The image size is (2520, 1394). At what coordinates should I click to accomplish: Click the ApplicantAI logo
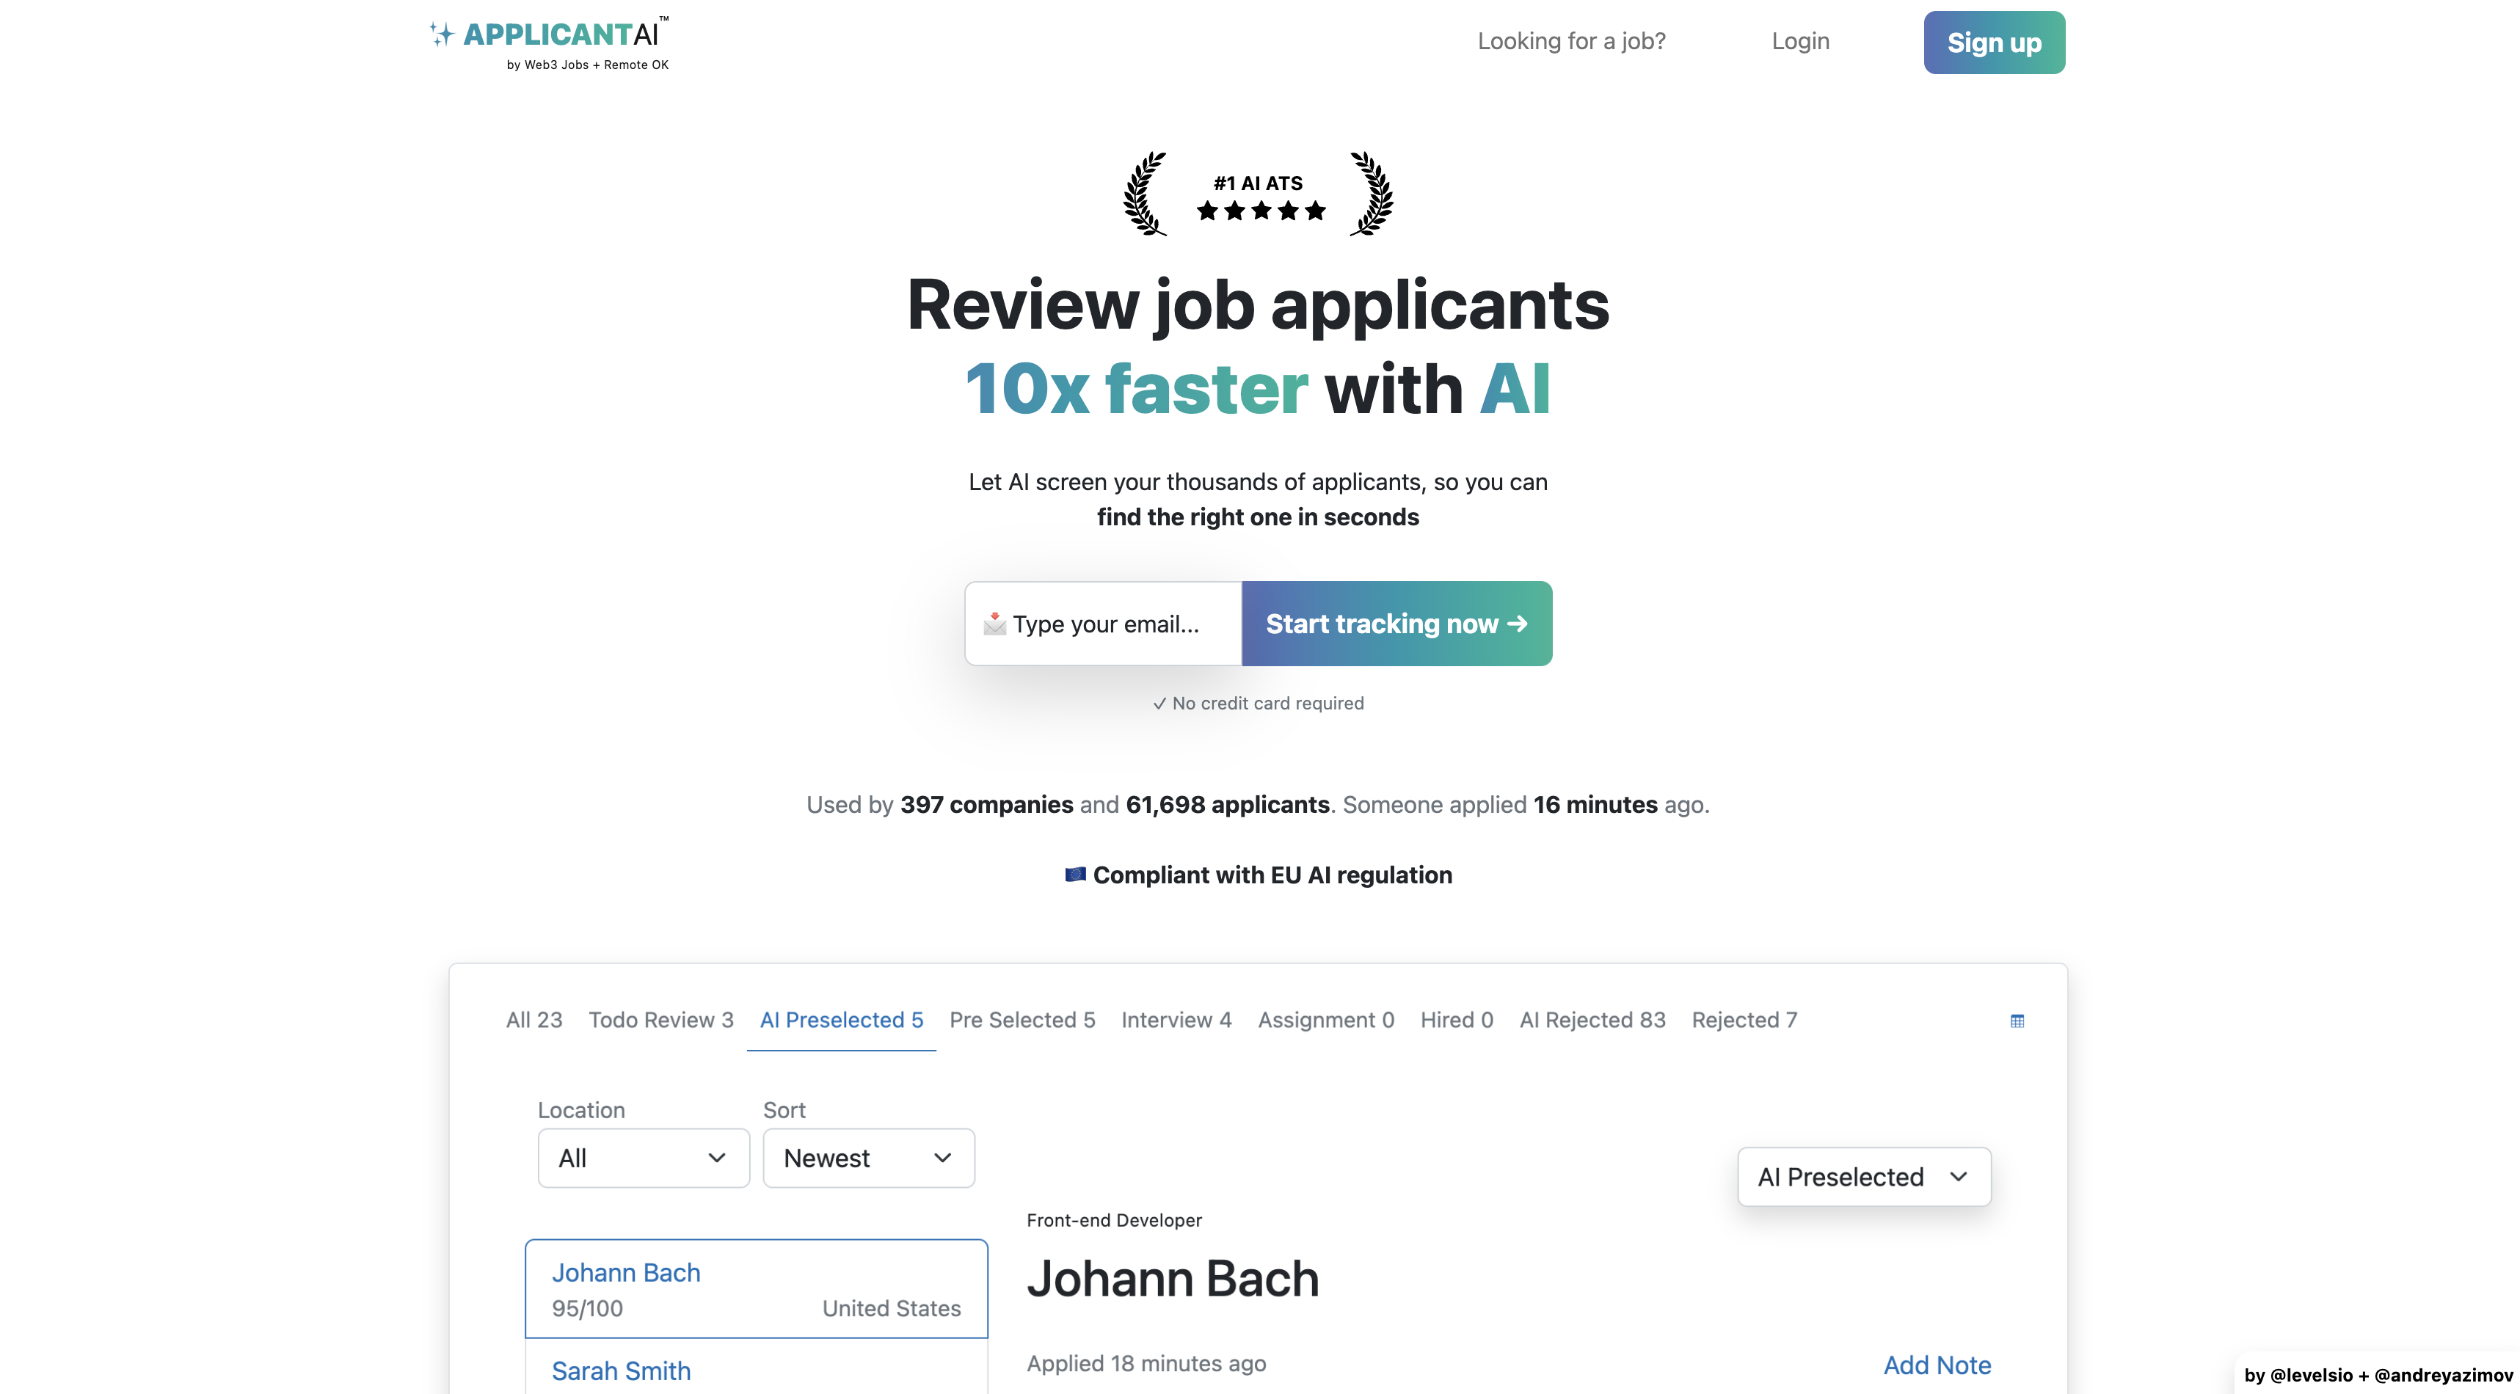[549, 43]
